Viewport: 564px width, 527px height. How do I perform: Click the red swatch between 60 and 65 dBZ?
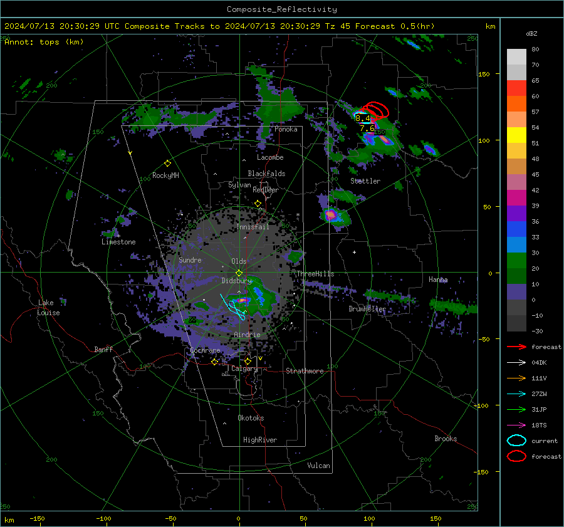point(516,88)
